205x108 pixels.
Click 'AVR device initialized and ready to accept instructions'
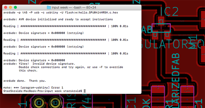66,19
